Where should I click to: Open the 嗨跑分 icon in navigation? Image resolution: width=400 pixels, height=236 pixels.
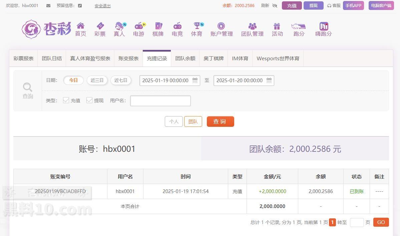tap(324, 26)
